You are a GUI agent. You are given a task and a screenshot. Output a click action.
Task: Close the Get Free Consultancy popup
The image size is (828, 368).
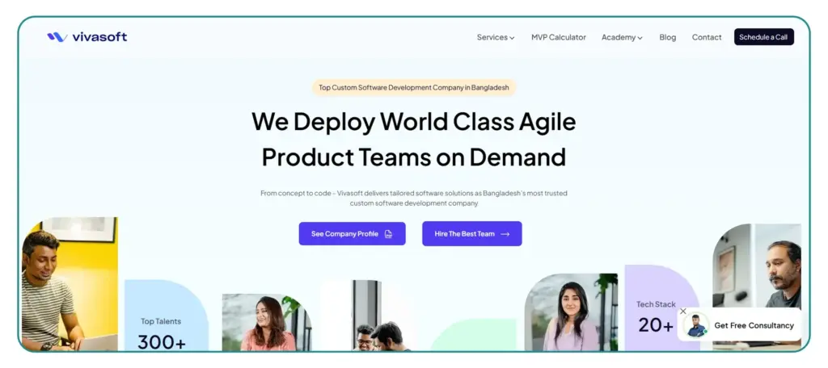tap(682, 311)
